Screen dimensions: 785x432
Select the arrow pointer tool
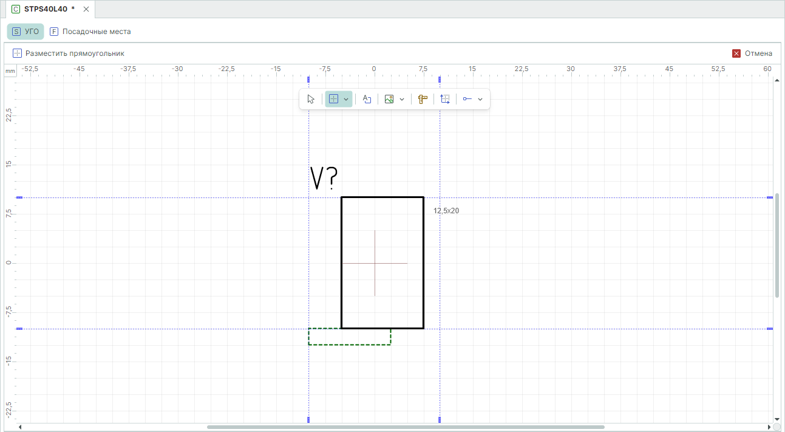point(311,99)
